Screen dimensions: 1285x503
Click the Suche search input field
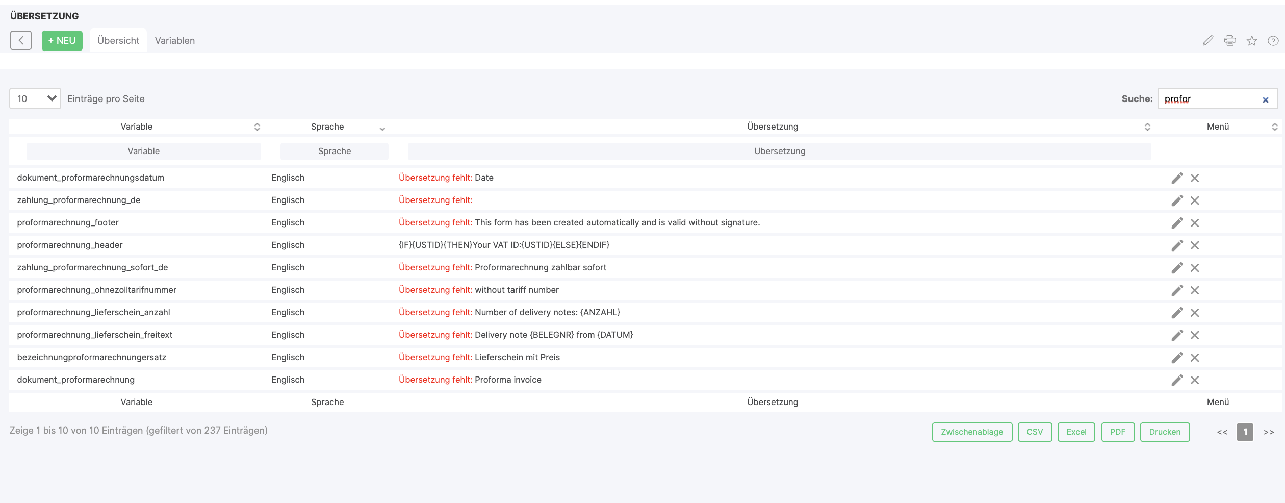[1210, 98]
